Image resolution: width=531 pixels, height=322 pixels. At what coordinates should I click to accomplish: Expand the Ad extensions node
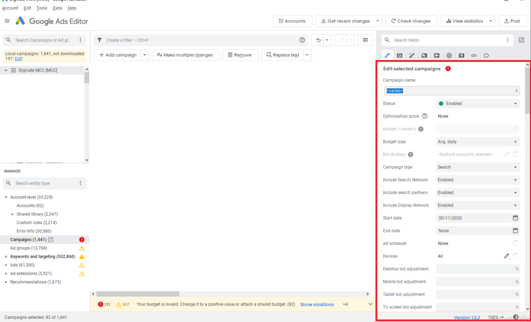(x=6, y=273)
